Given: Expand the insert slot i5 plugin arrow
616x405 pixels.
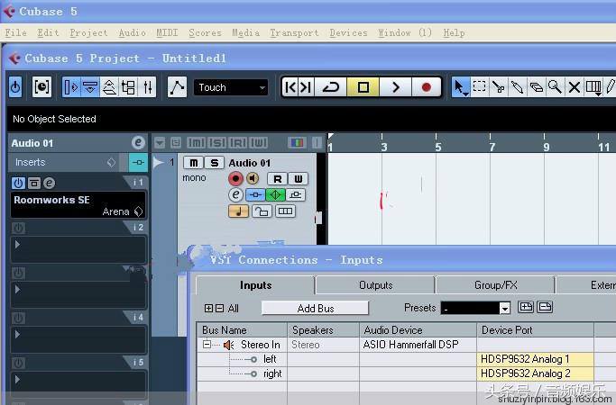Looking at the screenshot, I should [17, 380].
